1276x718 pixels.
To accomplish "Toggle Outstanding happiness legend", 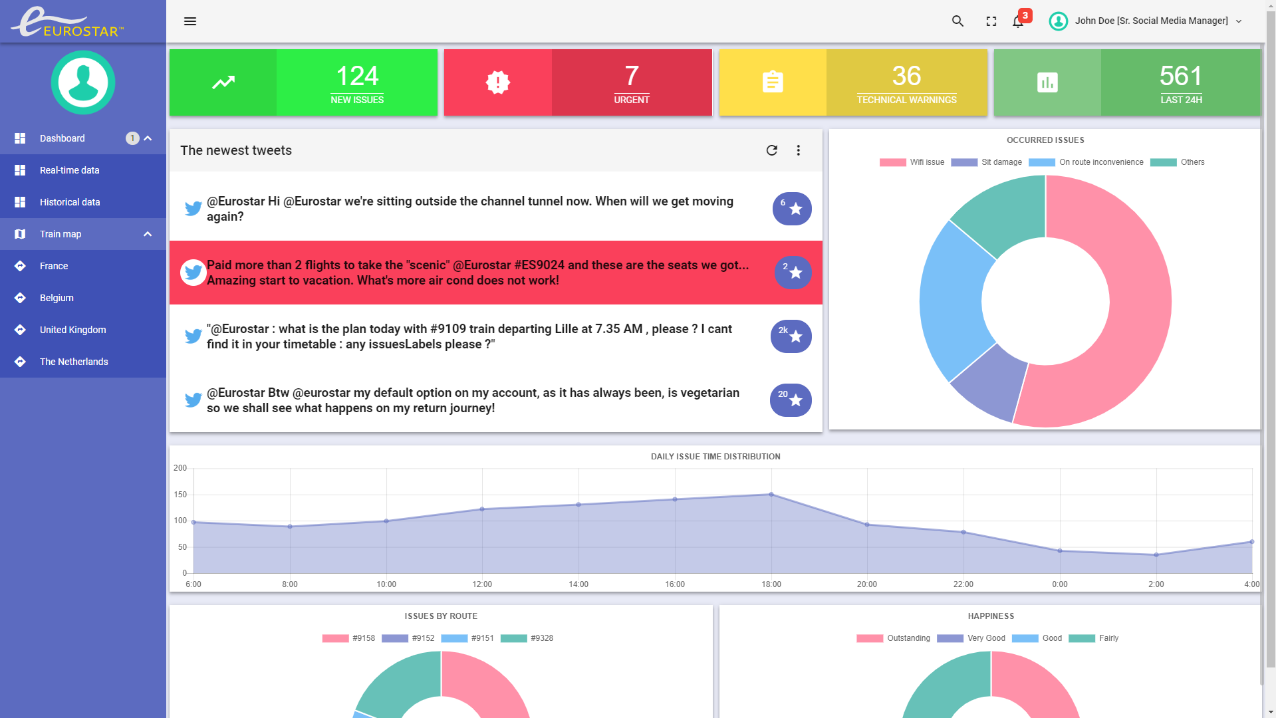I will (x=893, y=638).
